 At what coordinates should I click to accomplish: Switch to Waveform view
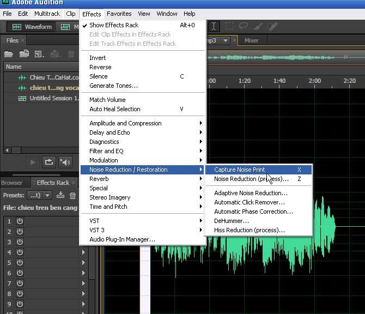click(x=32, y=27)
